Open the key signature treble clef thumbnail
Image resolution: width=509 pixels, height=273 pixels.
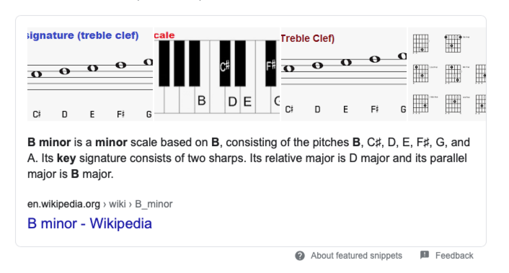point(90,74)
